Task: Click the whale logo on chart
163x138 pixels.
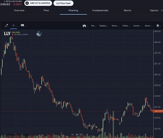Action: coord(39,34)
